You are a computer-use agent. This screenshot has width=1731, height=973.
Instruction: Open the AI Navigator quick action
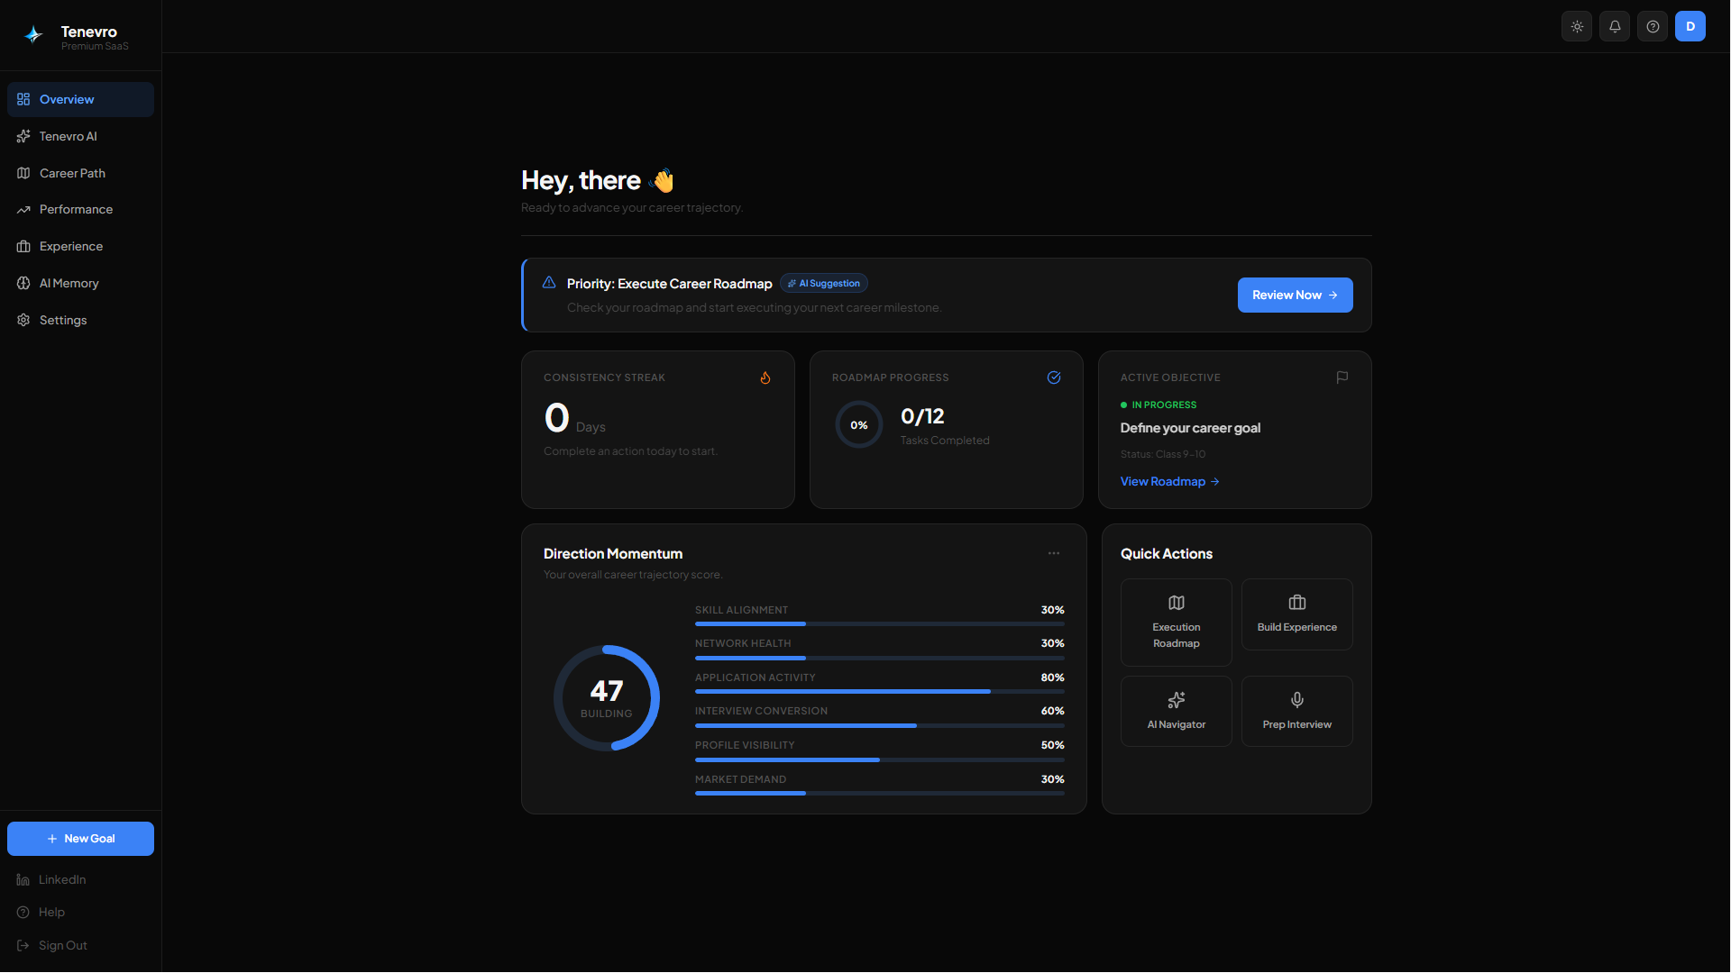pos(1177,712)
